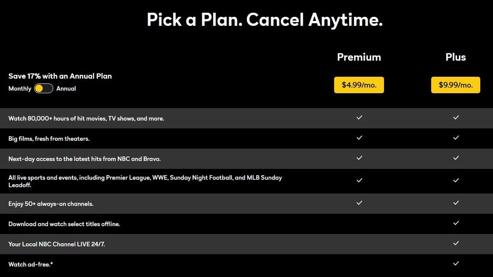Click Plus checkmark for Watch ad-free row
The height and width of the screenshot is (277, 493).
coord(456,263)
